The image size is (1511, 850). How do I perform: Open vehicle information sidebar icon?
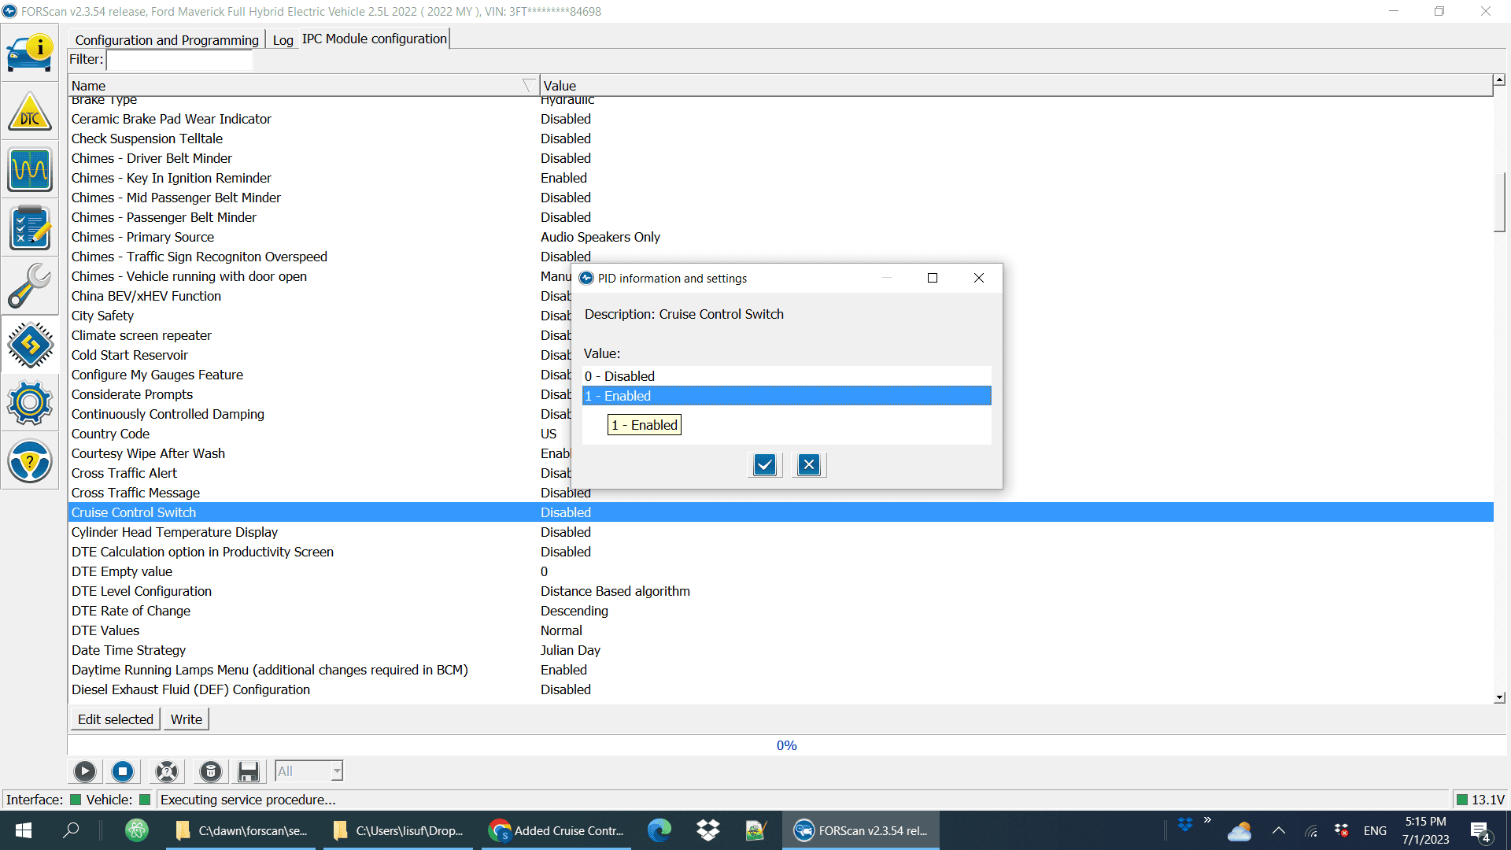tap(30, 52)
